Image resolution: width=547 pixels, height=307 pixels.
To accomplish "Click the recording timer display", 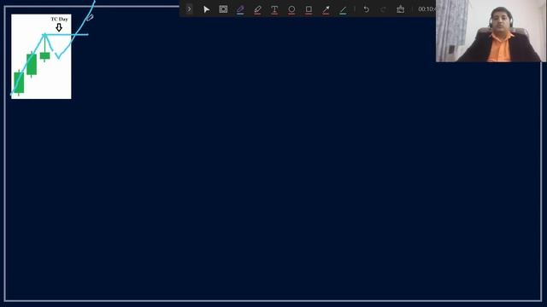I will pos(427,9).
